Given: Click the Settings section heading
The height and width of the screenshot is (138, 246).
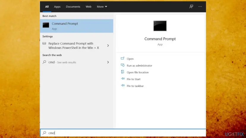Looking at the screenshot, I should [x=48, y=36].
